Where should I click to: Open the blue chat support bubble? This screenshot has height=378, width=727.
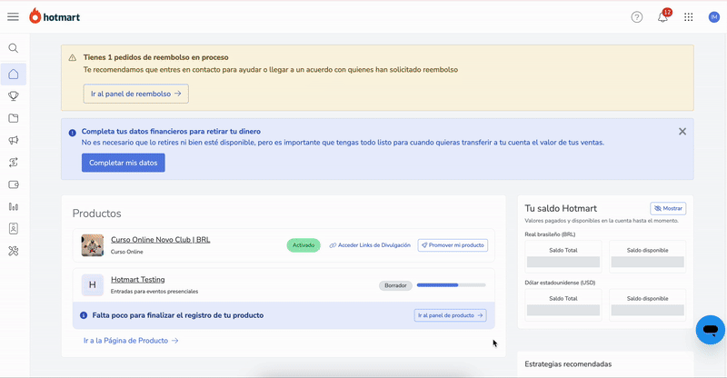tap(710, 330)
